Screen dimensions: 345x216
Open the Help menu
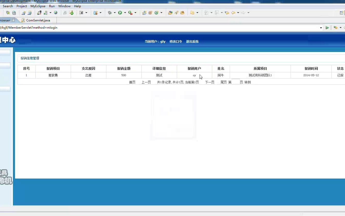click(77, 6)
